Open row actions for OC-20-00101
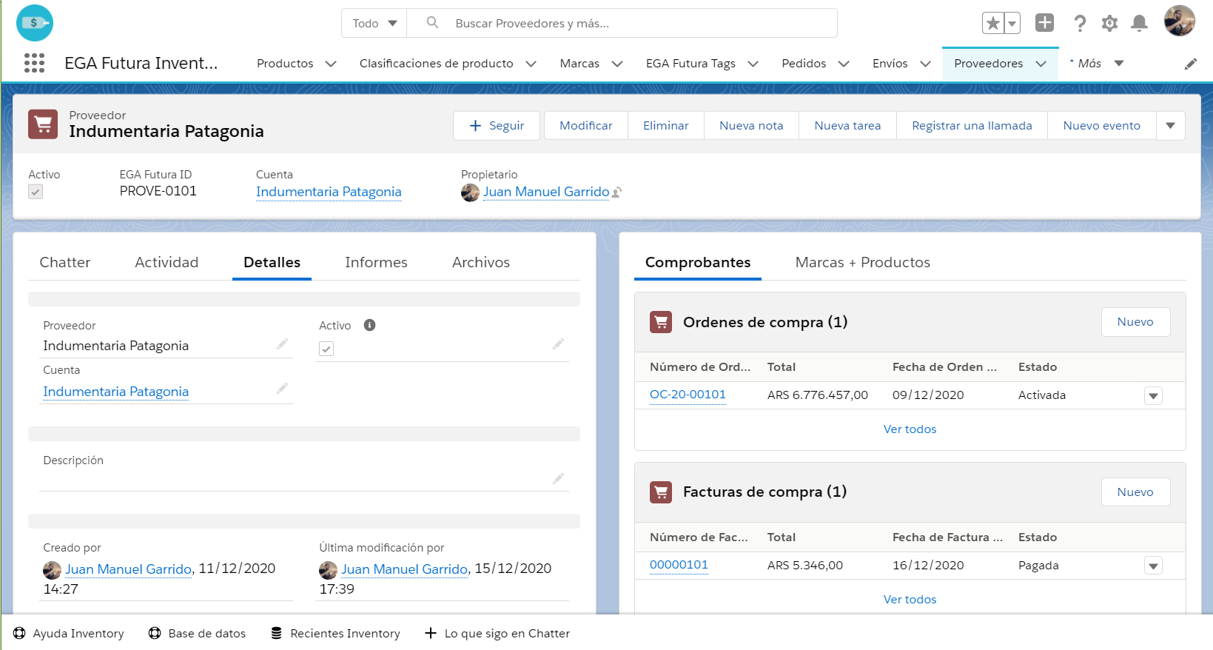1213x650 pixels. pyautogui.click(x=1152, y=396)
